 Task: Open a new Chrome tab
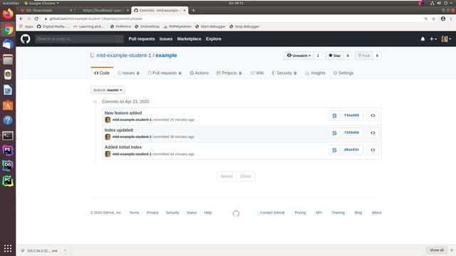pyautogui.click(x=193, y=11)
